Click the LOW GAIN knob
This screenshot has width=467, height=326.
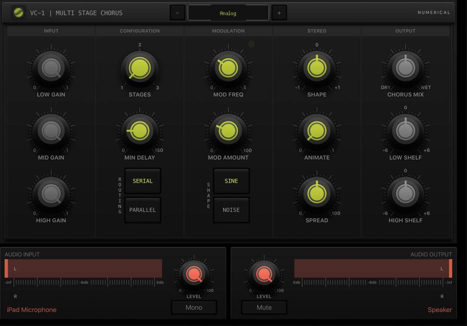point(51,68)
